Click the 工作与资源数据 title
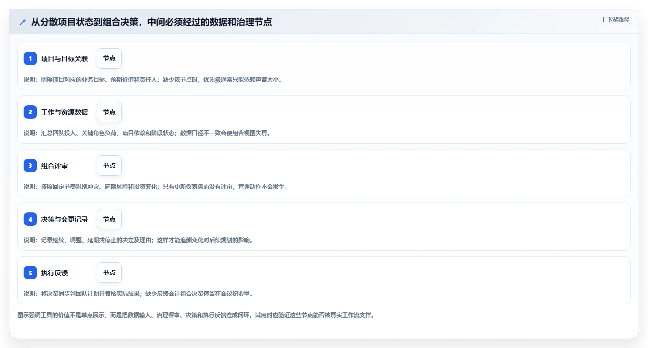Image resolution: width=648 pixels, height=348 pixels. [65, 112]
